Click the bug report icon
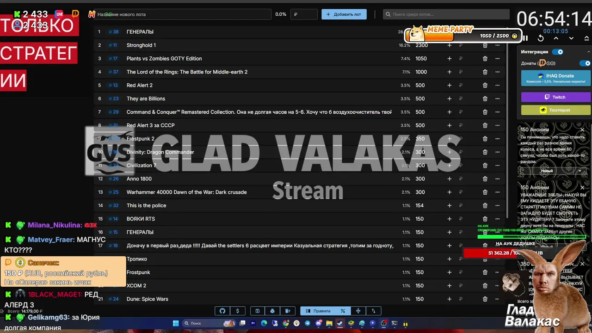592x333 pixels. (272, 311)
